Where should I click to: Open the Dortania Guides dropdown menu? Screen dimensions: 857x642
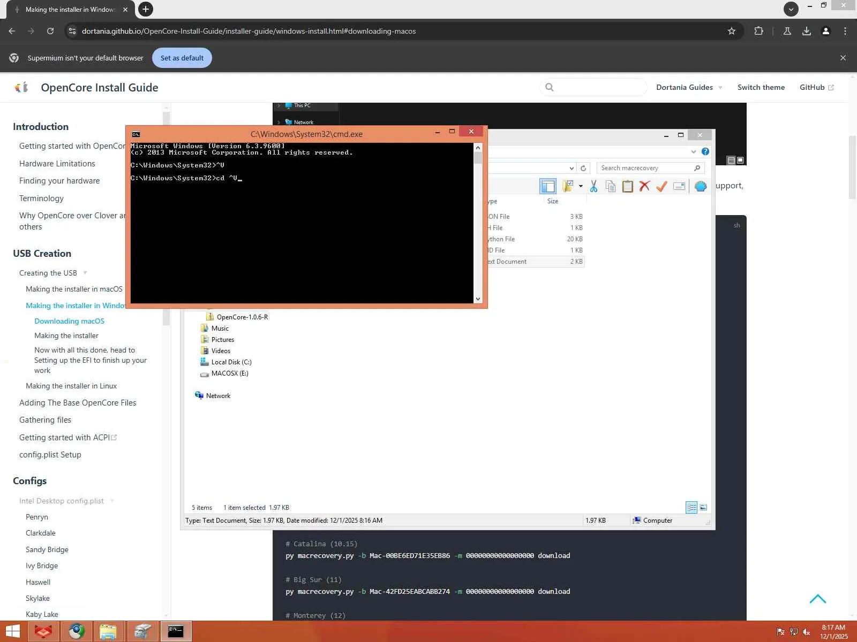click(x=689, y=87)
